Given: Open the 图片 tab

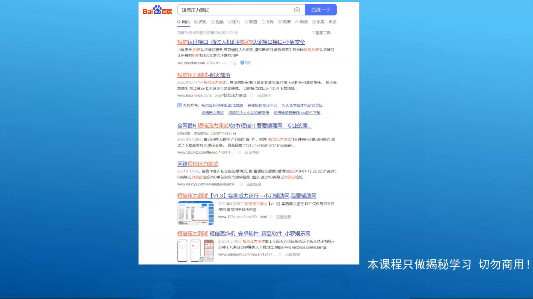Looking at the screenshot, I should pyautogui.click(x=234, y=22).
